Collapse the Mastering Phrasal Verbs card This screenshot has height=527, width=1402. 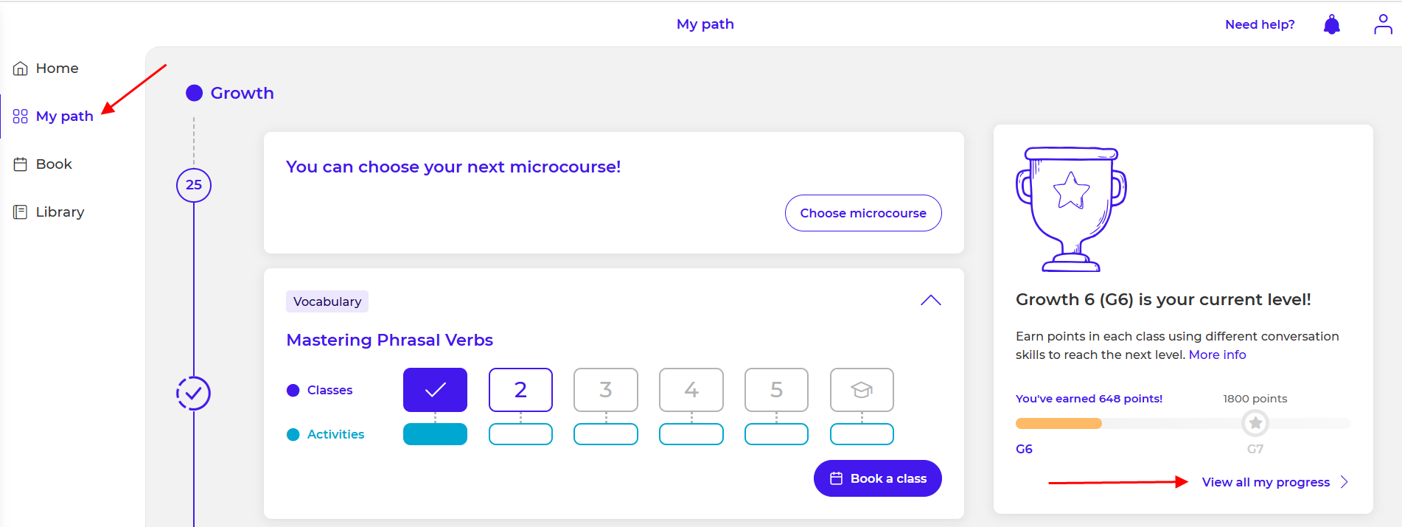930,301
